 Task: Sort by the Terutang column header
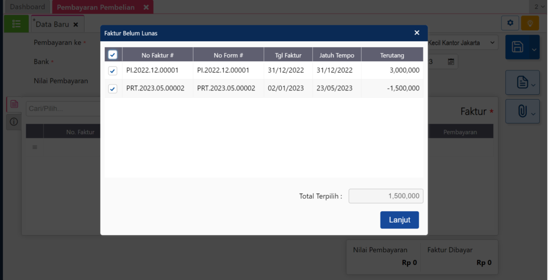point(392,55)
